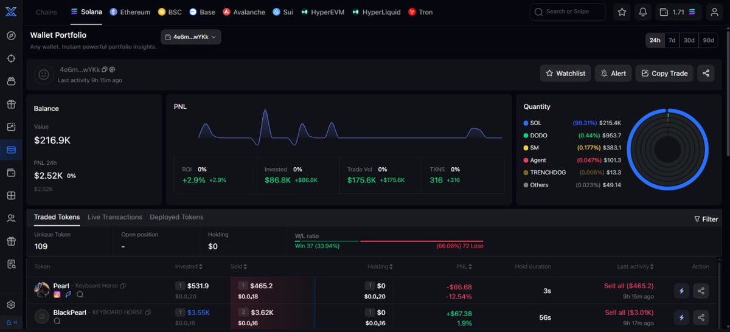730x332 pixels.
Task: Open favorites star icon in top bar
Action: coord(622,12)
